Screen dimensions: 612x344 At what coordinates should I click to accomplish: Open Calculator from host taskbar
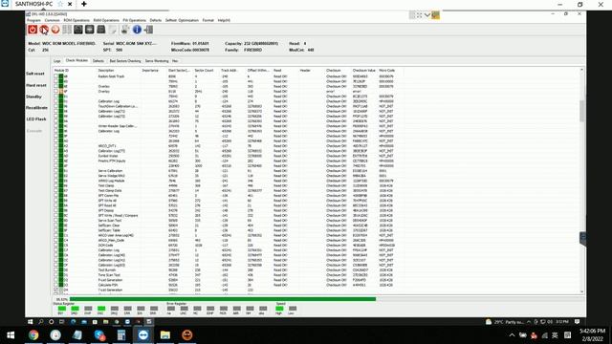[121, 335]
